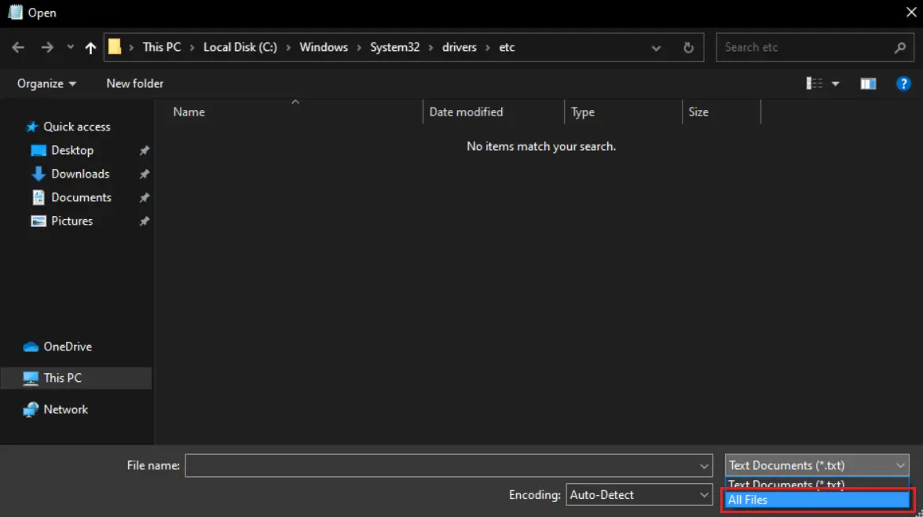Sort files by Date modified column
Viewport: 923px width, 517px height.
pyautogui.click(x=466, y=112)
